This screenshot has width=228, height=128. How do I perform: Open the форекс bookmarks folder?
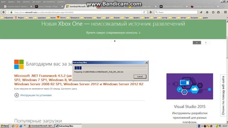click(135, 18)
